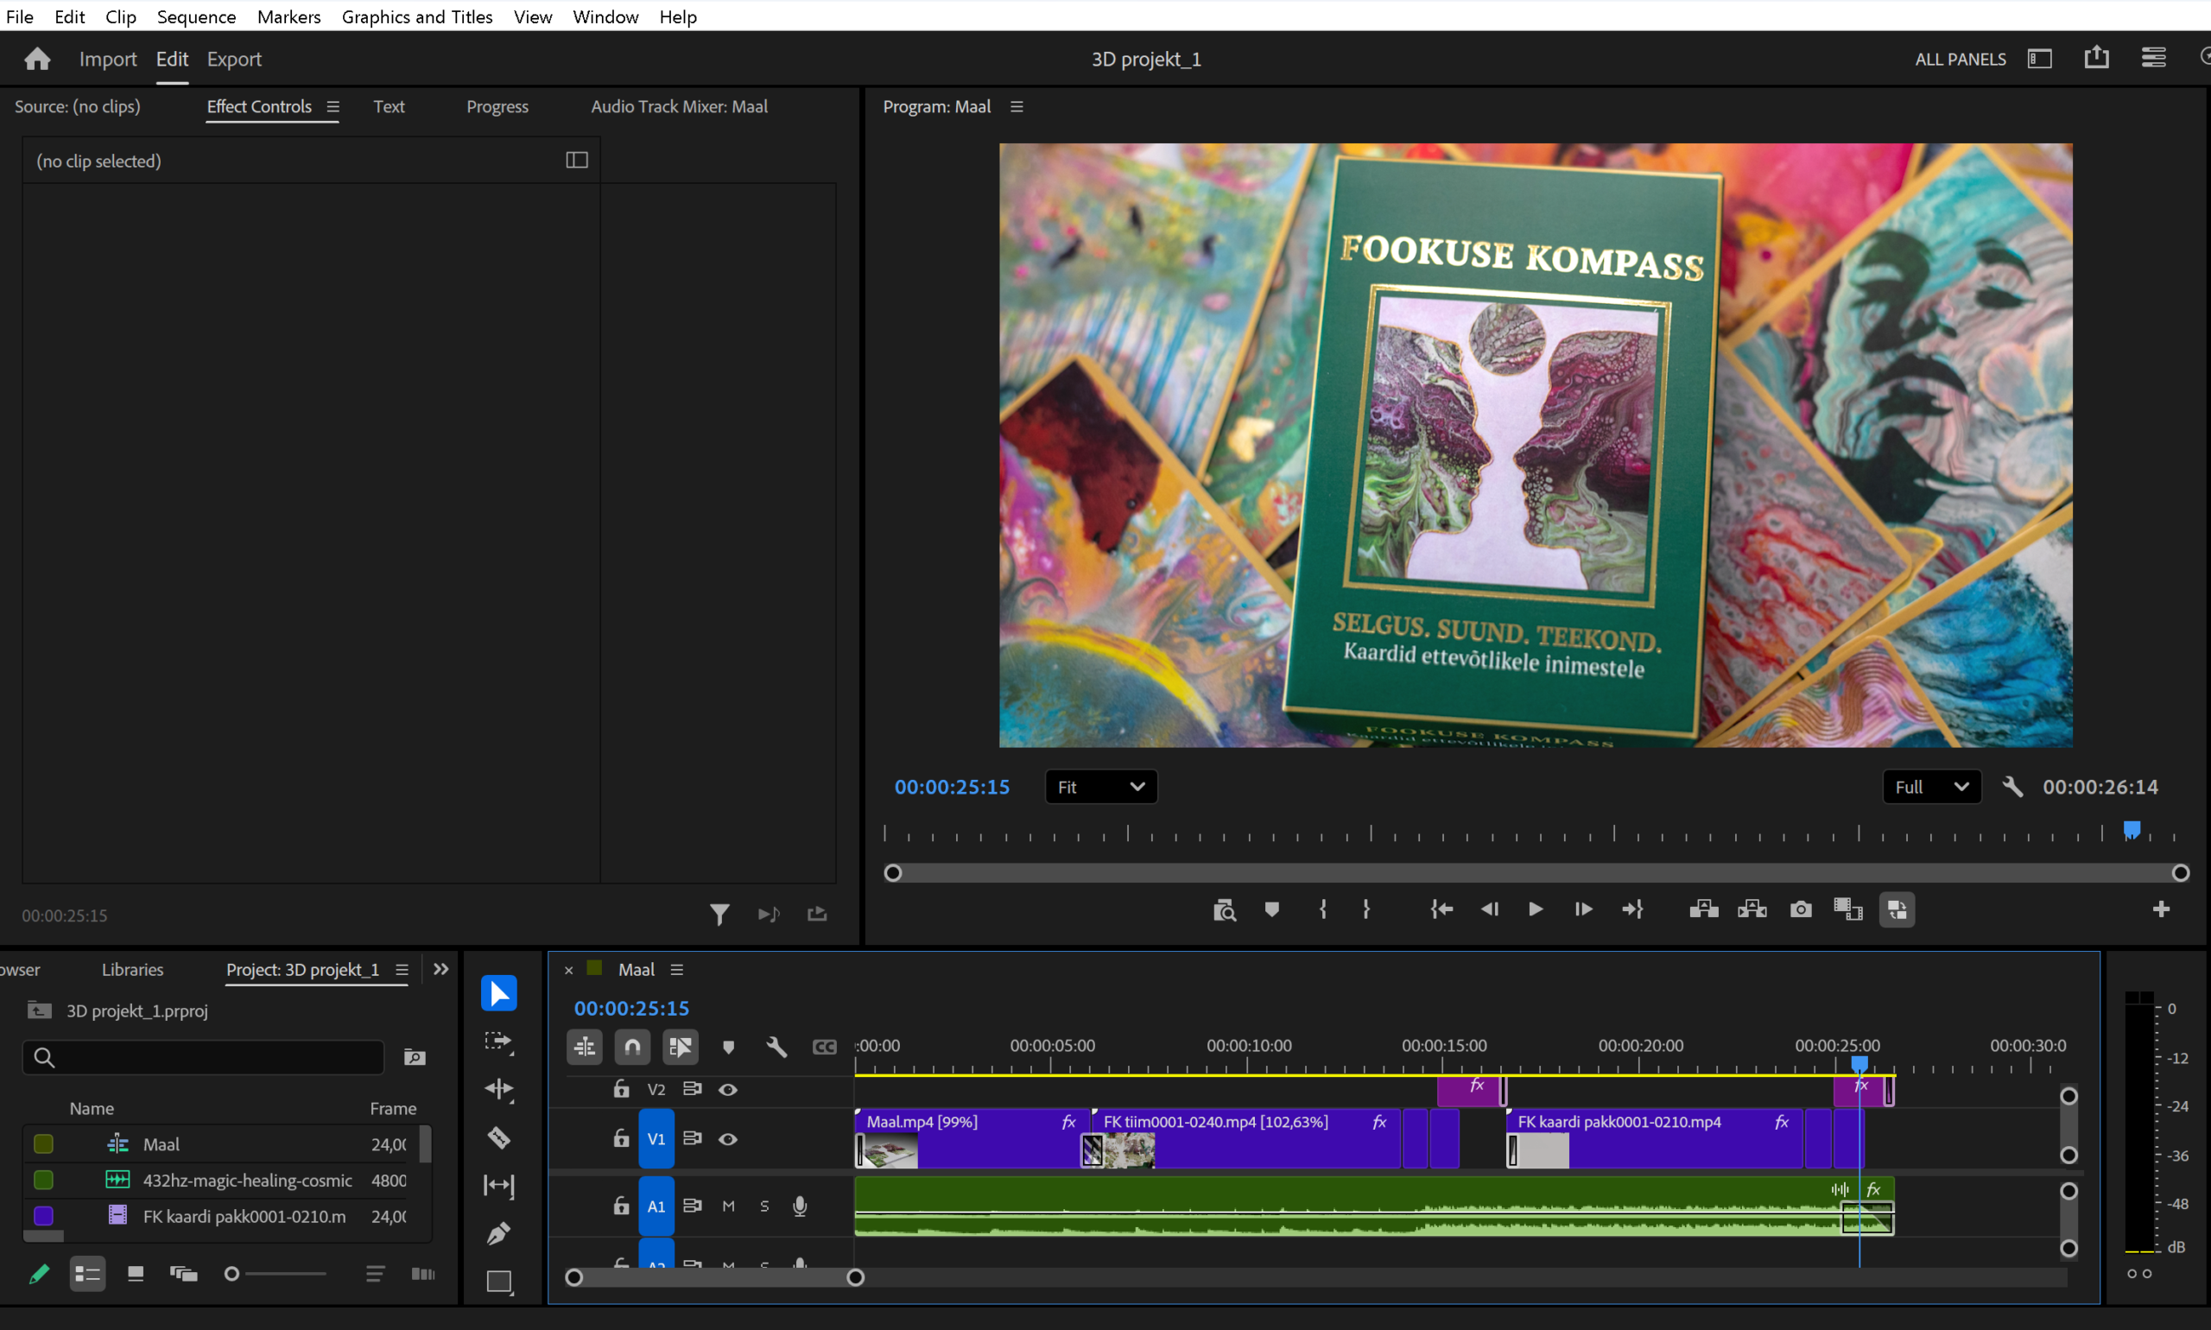Screen dimensions: 2211x1330
Task: Click the Export workspace button
Action: (234, 59)
